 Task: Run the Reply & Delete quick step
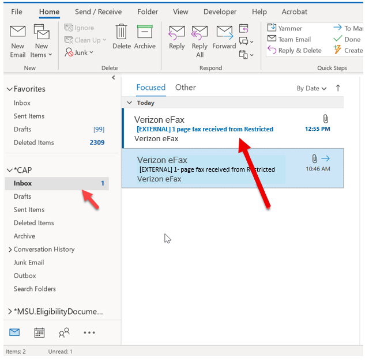pyautogui.click(x=294, y=51)
